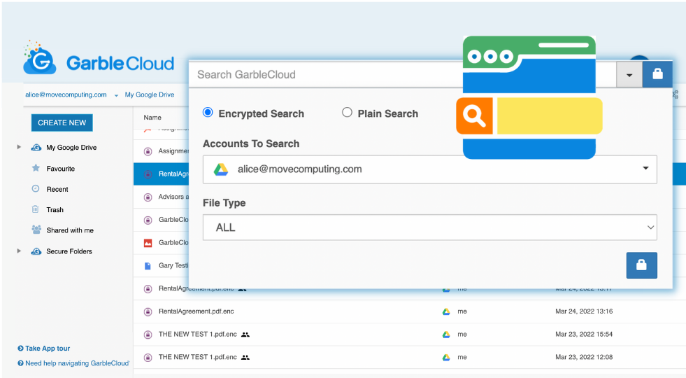Expand the My Google Drive tree node
Screen dimensions: 686x378
click(x=19, y=148)
